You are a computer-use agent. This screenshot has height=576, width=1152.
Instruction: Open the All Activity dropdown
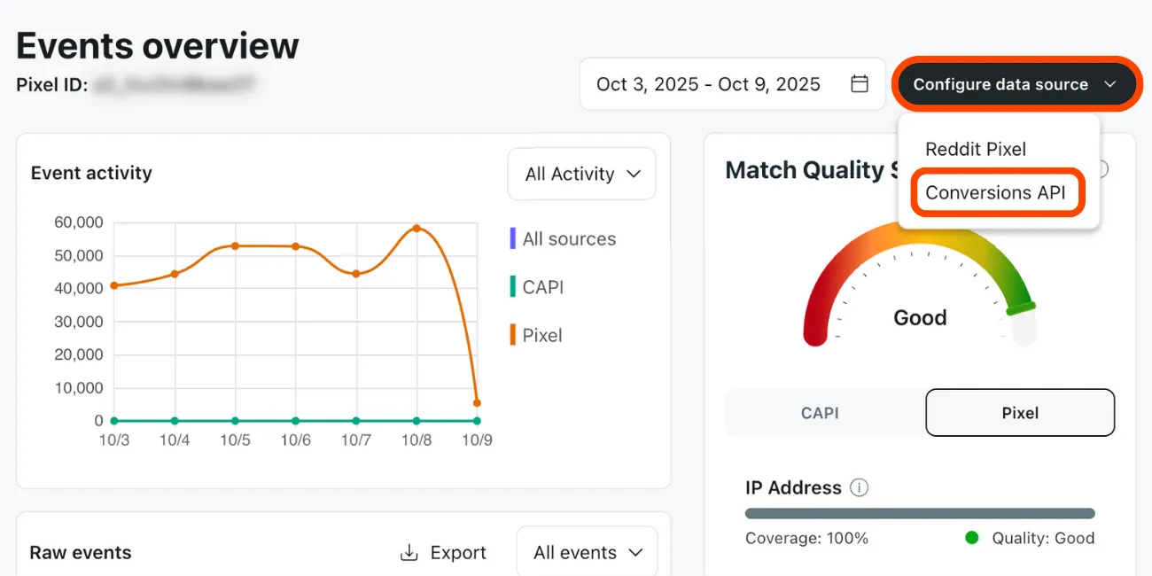click(x=581, y=174)
